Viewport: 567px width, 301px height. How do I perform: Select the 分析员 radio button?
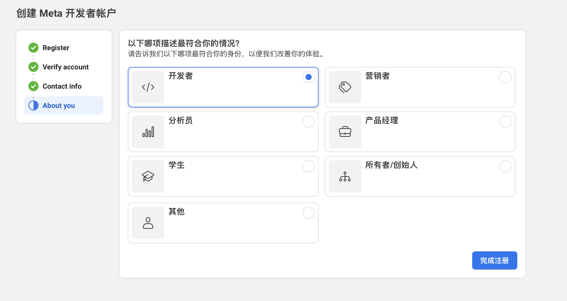tap(308, 122)
